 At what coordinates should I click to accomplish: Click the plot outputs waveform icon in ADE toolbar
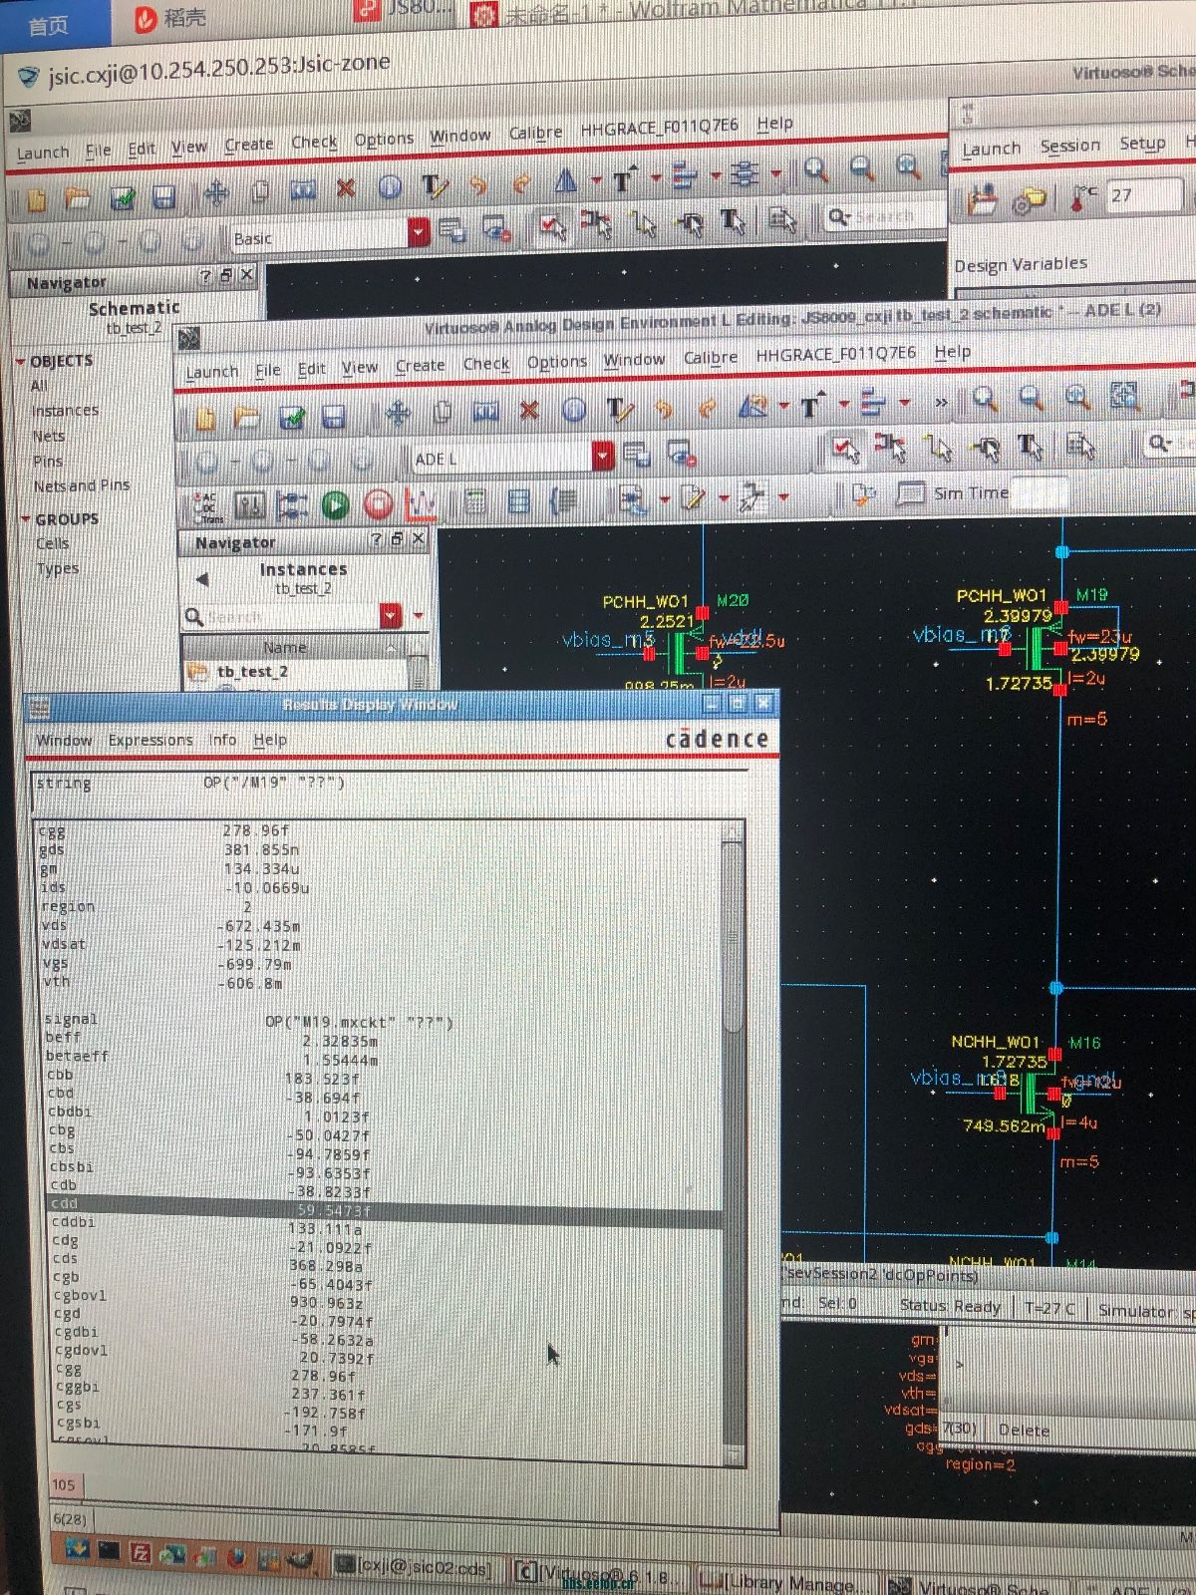(421, 504)
